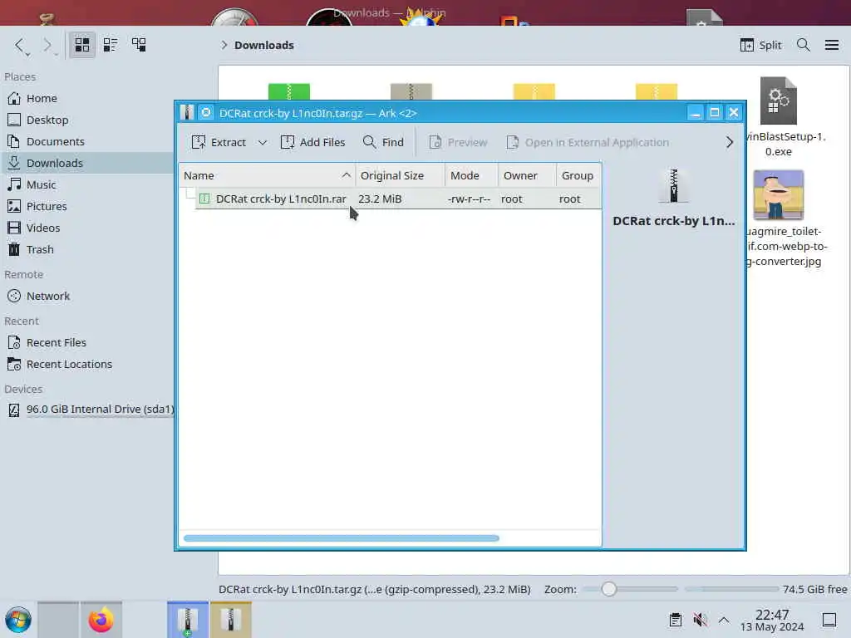Click Ark horizontal scrollbar
Screen dimensions: 851x638
[342, 538]
